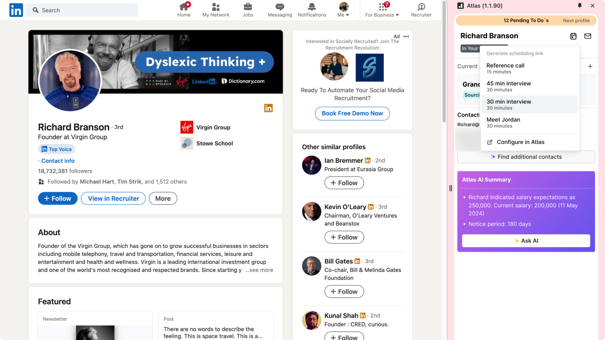Click the gold LinkedIn premium badge on profile
The height and width of the screenshot is (340, 605).
(268, 108)
